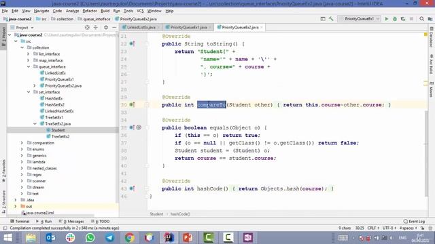Image resolution: width=435 pixels, height=244 pixels.
Task: Collapse the queue_interface folder
Action: click(29, 66)
